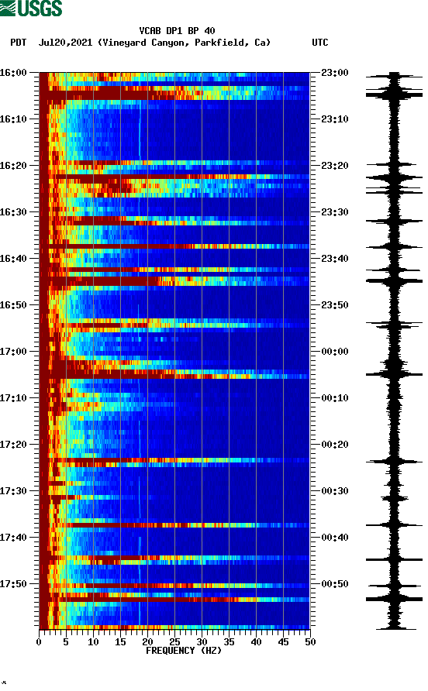
Task: Click '(Vineyard Canyon, Parkfield, Ca)' location text
Action: (184, 43)
